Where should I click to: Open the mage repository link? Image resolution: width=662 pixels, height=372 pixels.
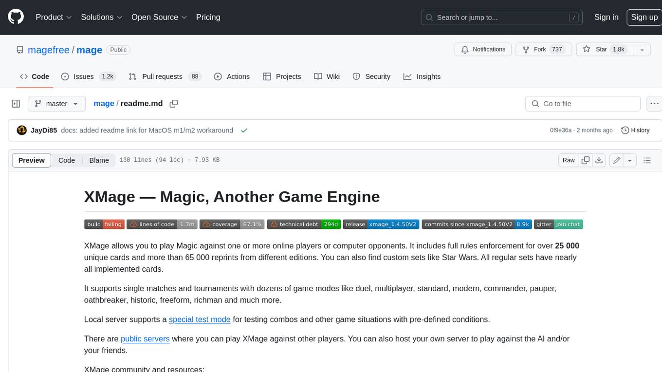89,50
